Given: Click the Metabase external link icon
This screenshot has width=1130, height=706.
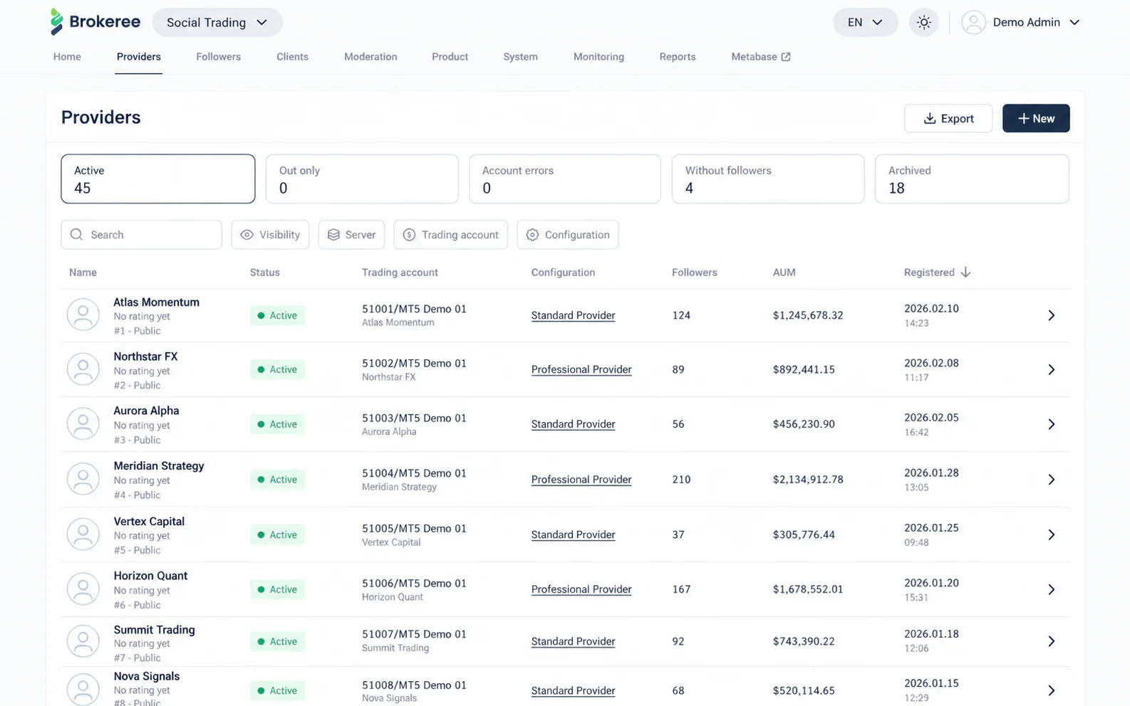Looking at the screenshot, I should [786, 57].
